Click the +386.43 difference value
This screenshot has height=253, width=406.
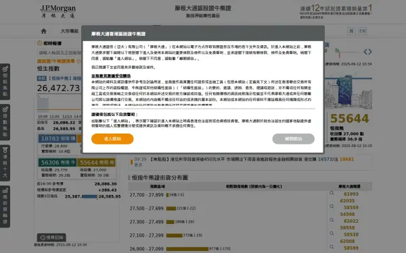coord(108,190)
